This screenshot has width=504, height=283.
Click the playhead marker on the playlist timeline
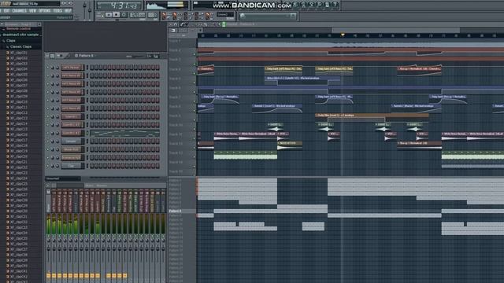343,35
